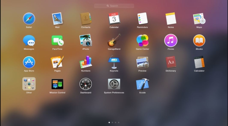Switch to second Launchpad page dot
Screen dimensions: 228x126
coord(112,123)
